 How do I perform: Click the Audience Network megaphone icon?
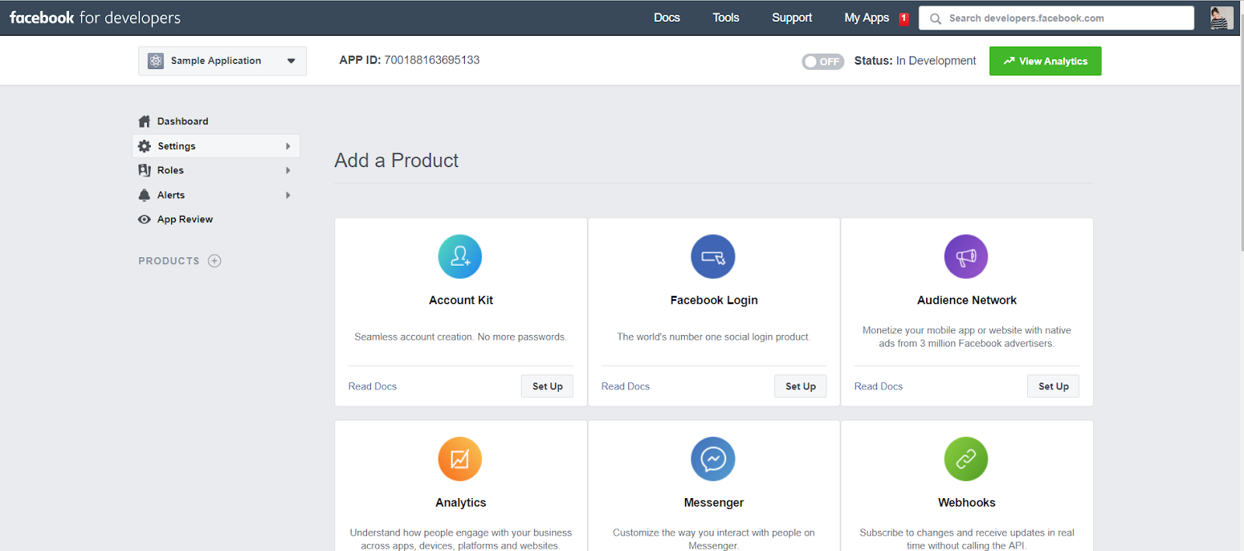point(966,256)
